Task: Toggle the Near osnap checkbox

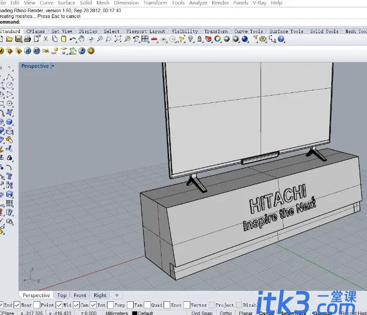Action: point(17,305)
